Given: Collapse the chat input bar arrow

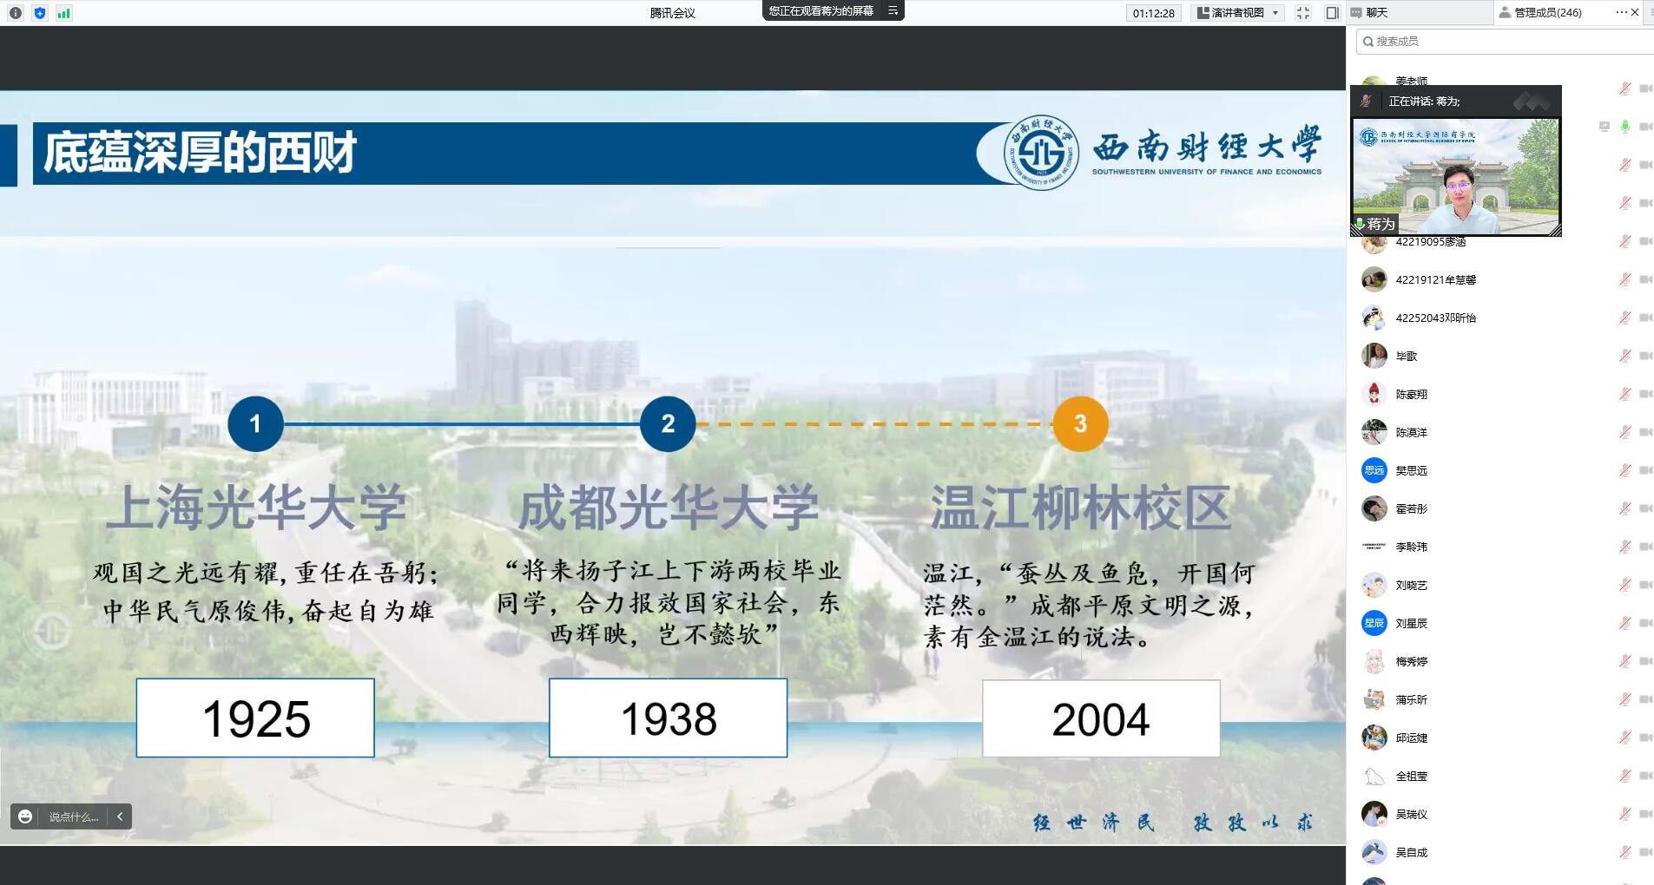Looking at the screenshot, I should tap(120, 816).
